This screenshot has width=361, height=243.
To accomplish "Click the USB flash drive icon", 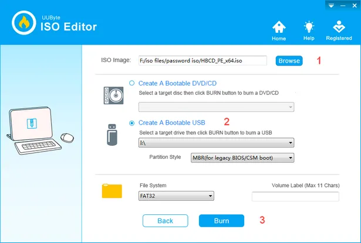I will click(112, 135).
